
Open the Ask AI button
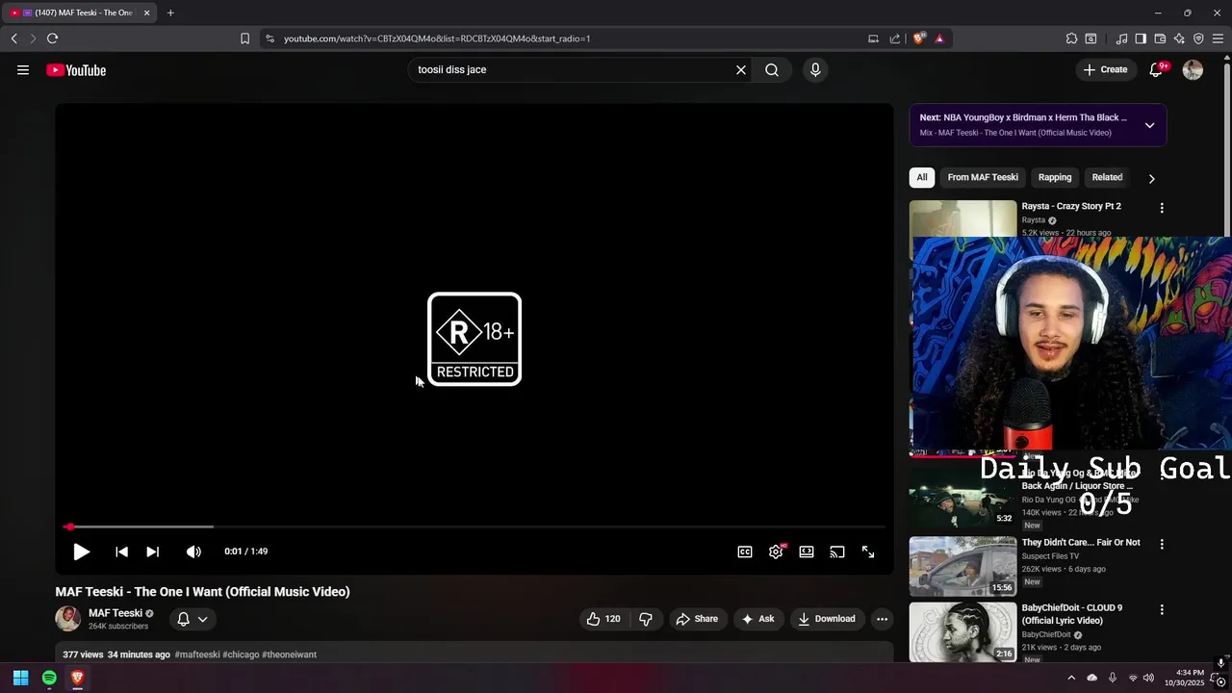(x=758, y=619)
